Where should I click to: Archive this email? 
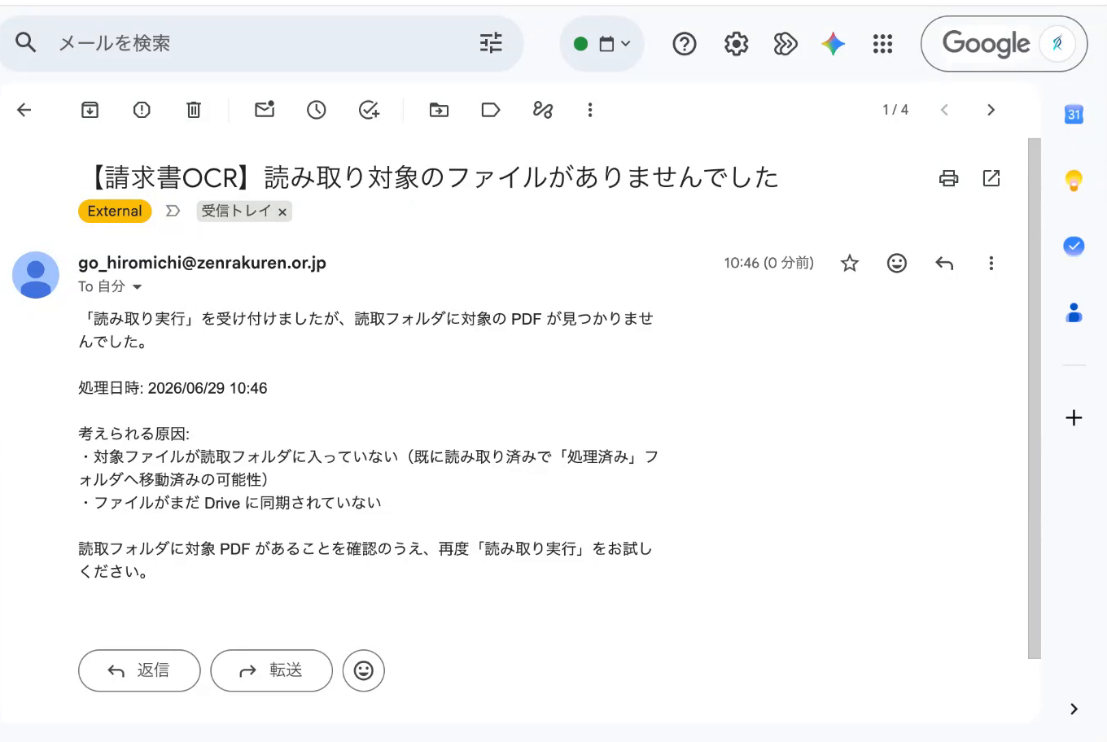point(90,110)
